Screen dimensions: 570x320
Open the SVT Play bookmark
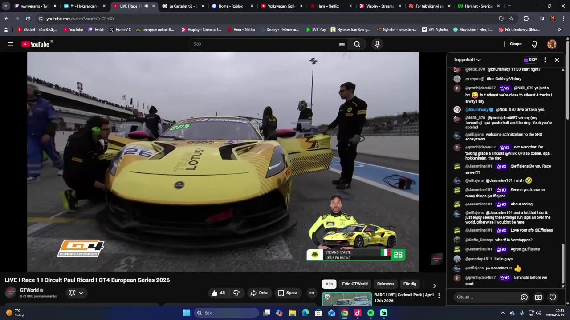[x=316, y=30]
